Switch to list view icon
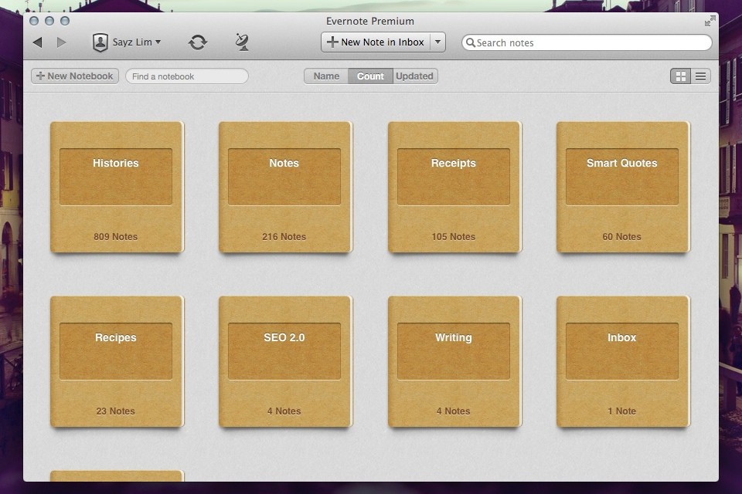Image resolution: width=742 pixels, height=494 pixels. pyautogui.click(x=701, y=76)
